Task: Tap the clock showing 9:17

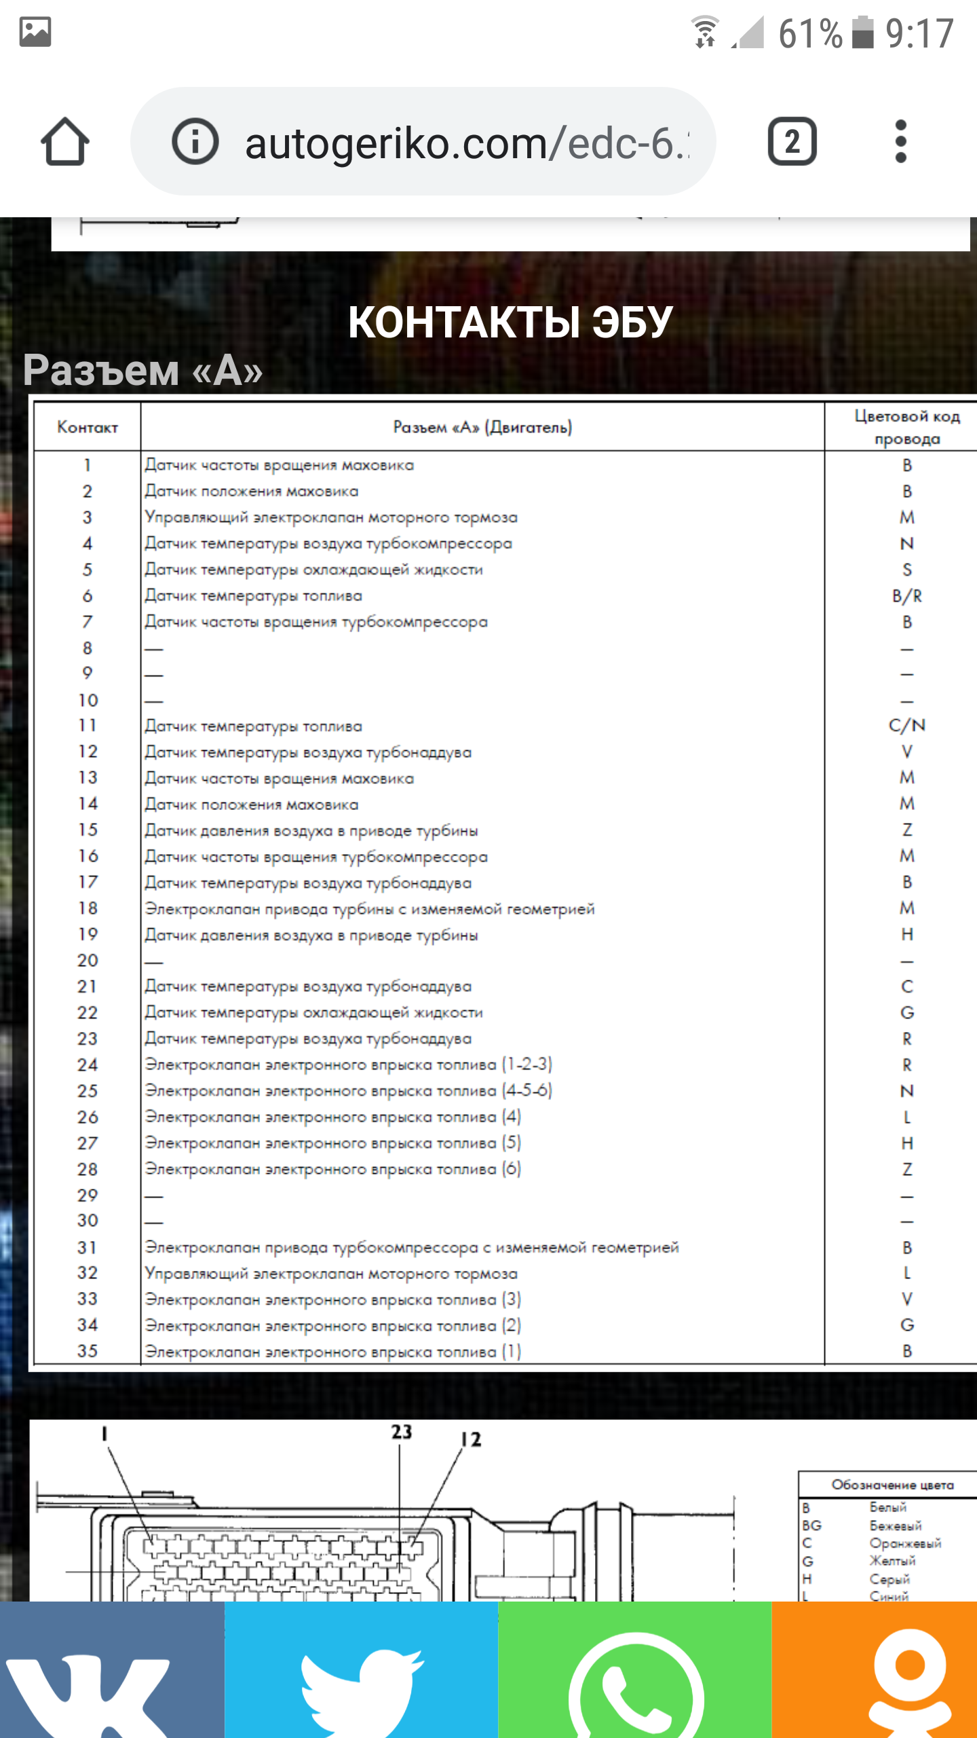Action: click(x=919, y=33)
